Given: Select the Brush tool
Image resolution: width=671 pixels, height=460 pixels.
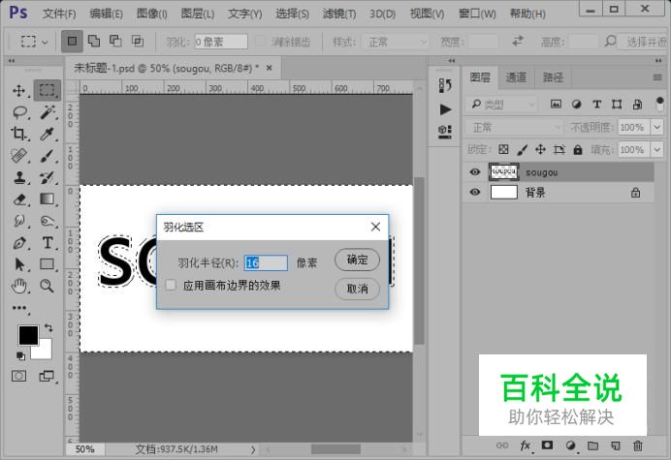Looking at the screenshot, I should click(48, 156).
